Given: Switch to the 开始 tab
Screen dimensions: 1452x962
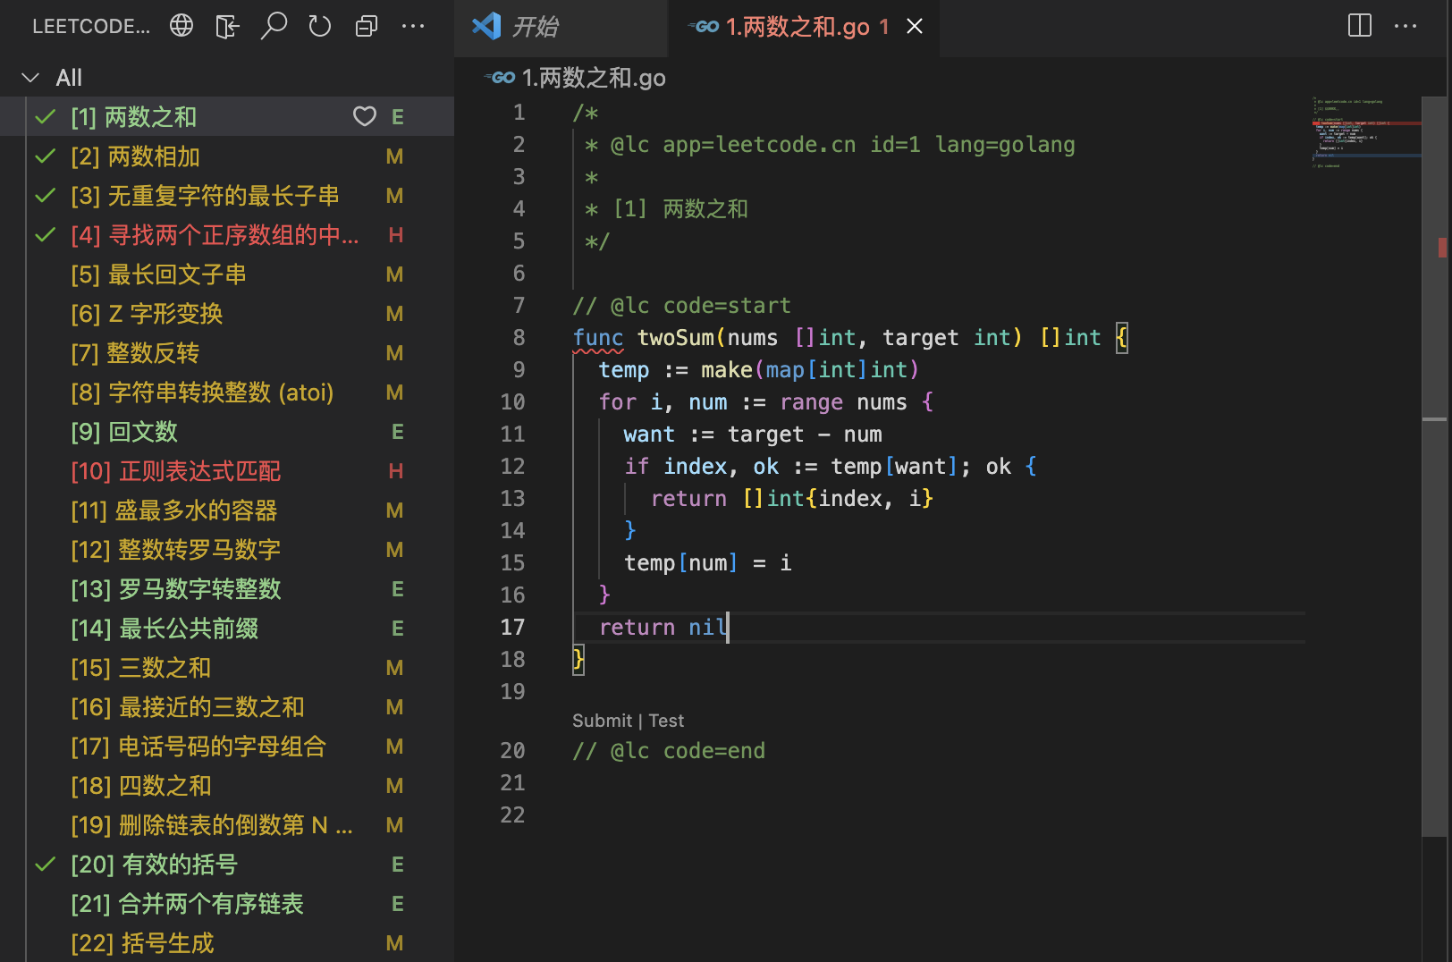Looking at the screenshot, I should tap(535, 27).
